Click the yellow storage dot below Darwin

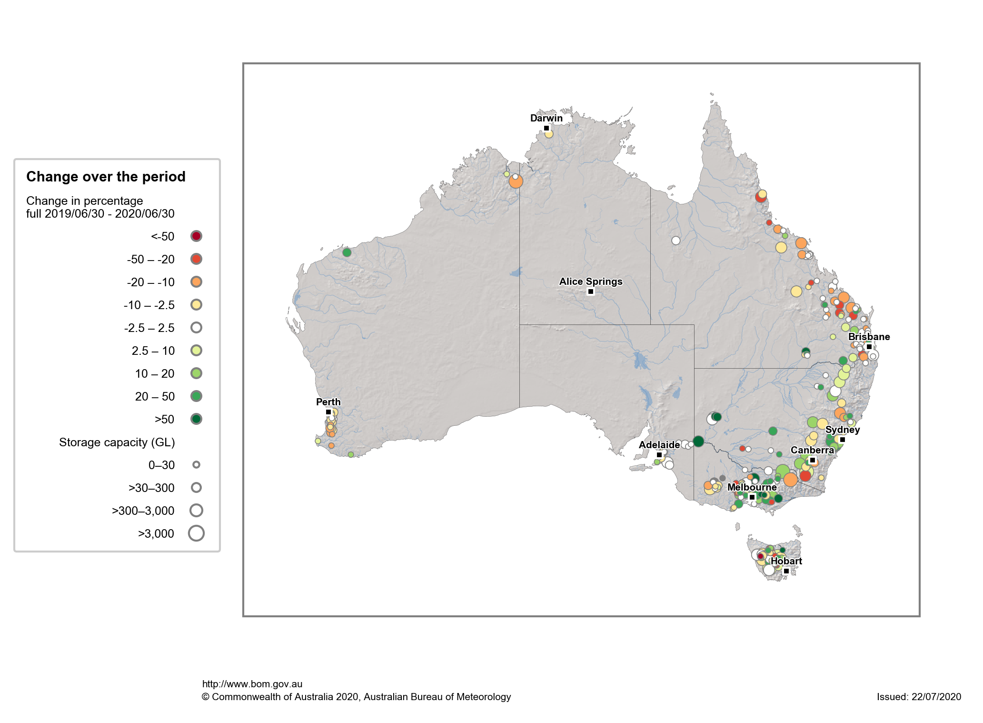pyautogui.click(x=549, y=134)
